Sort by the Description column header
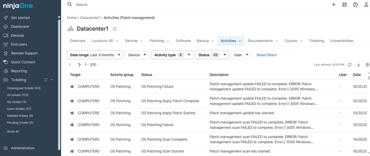Image resolution: width=370 pixels, height=156 pixels. click(x=219, y=75)
